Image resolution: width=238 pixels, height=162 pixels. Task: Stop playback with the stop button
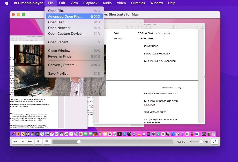[x=38, y=142]
